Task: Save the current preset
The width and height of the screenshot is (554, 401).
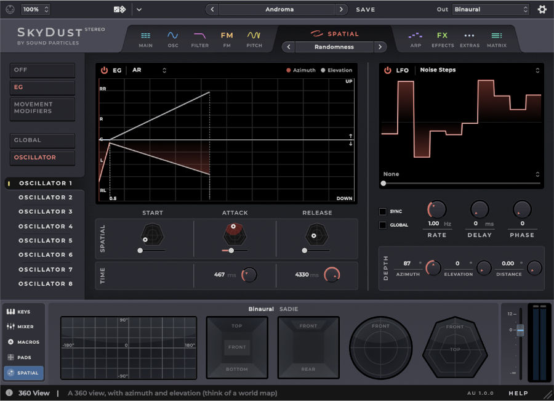Action: (x=365, y=9)
